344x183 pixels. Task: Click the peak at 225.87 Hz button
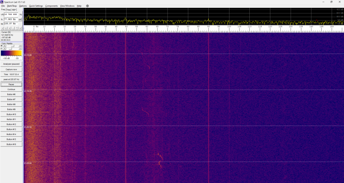pos(11,79)
